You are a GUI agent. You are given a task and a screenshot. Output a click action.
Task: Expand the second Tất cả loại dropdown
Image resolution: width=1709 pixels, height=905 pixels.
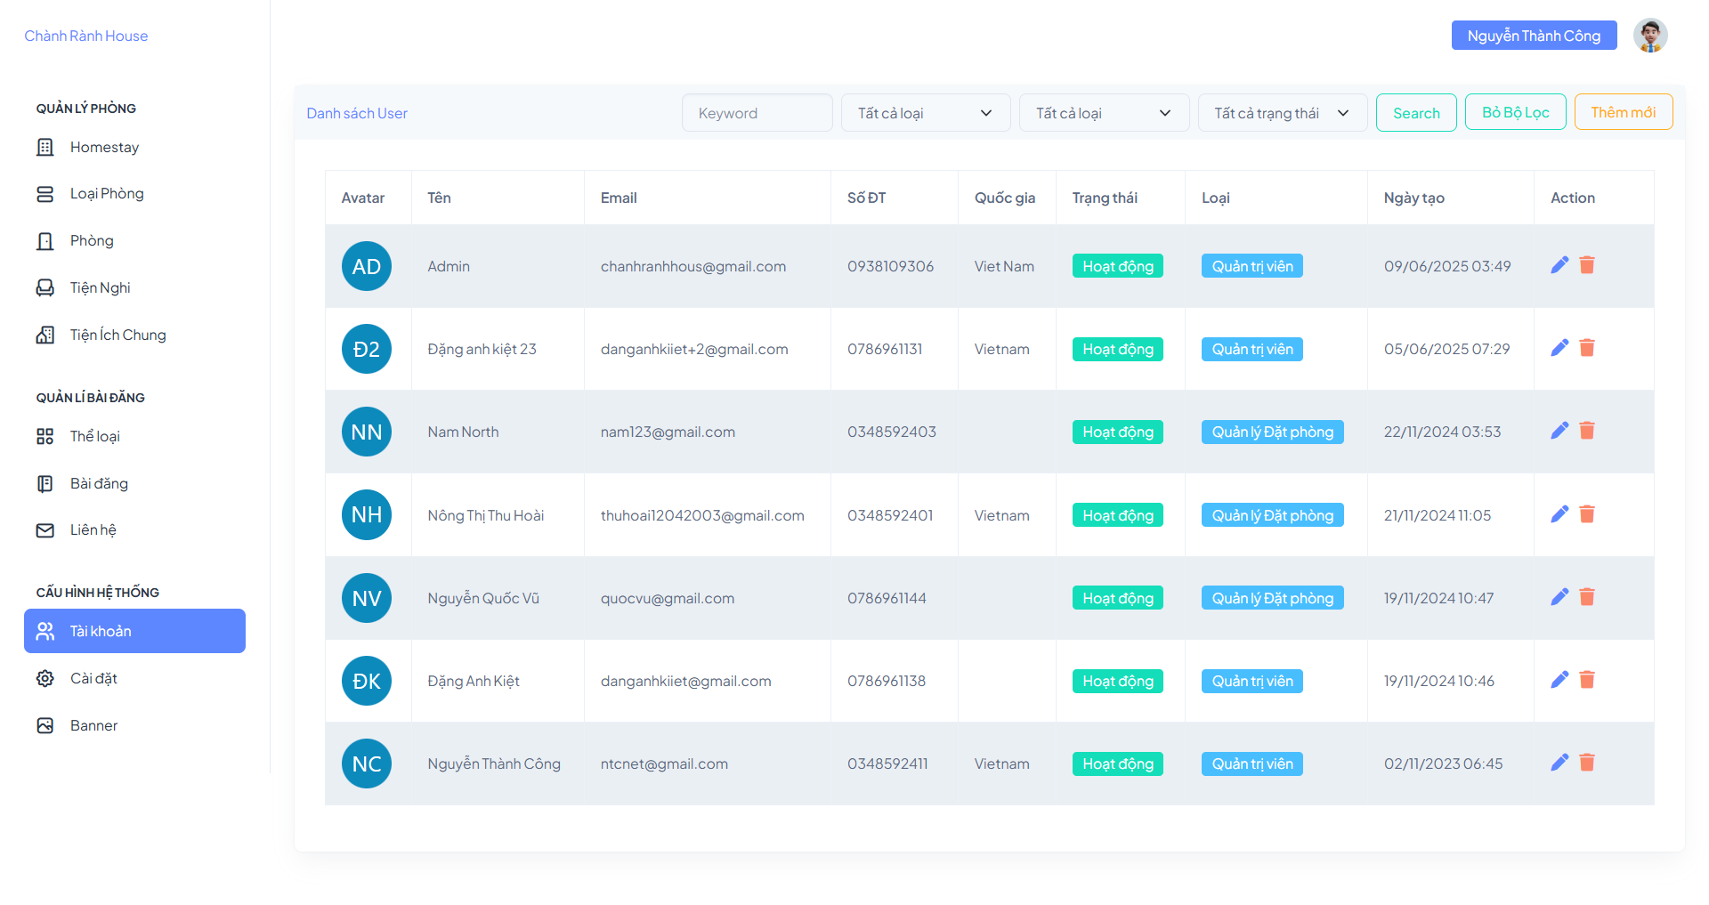click(1104, 113)
